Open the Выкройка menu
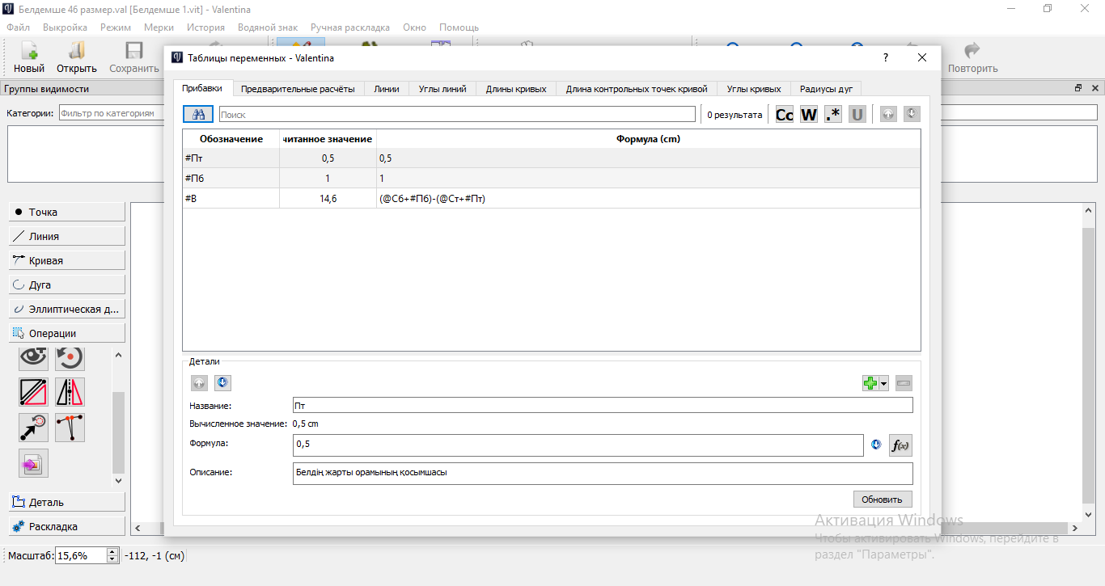Image resolution: width=1105 pixels, height=586 pixels. 66,27
